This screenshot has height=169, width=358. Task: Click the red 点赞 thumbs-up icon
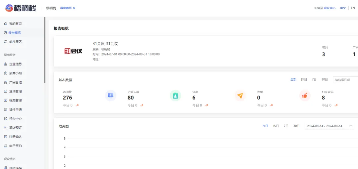point(305,96)
